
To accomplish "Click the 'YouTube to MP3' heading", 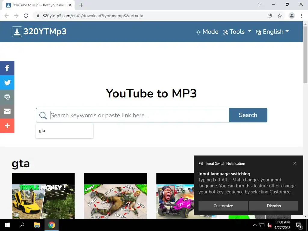I will [151, 93].
